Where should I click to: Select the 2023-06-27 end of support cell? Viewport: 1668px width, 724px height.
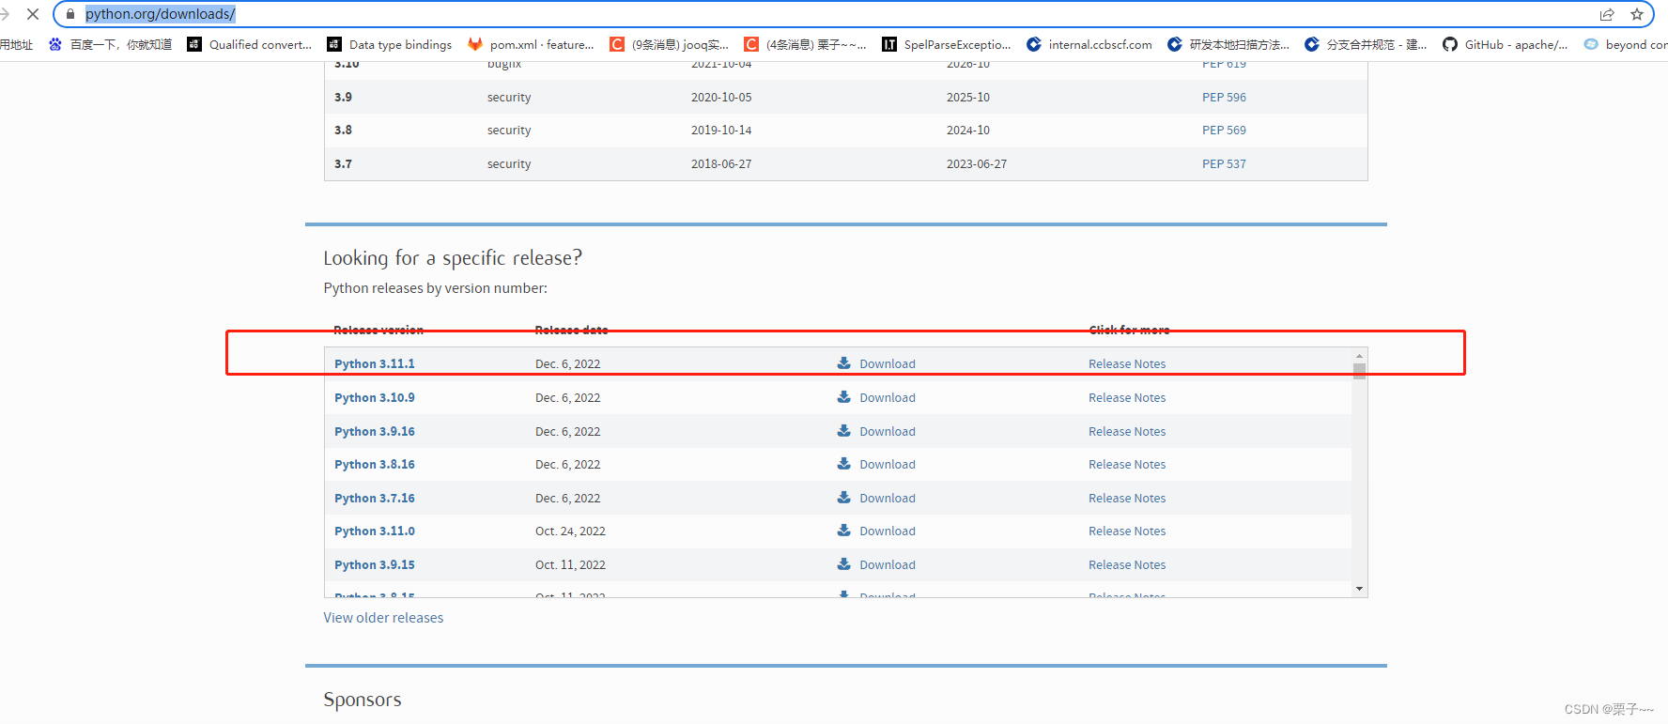coord(977,163)
